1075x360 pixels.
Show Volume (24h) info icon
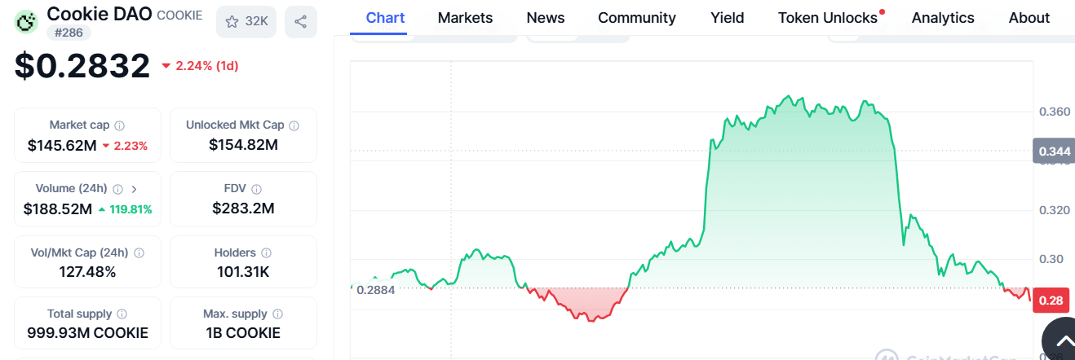(118, 189)
